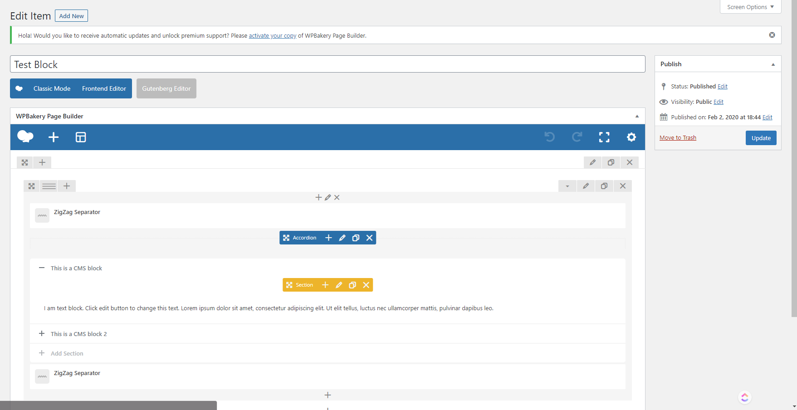Delete the outer row
The image size is (797, 410).
tap(630, 162)
